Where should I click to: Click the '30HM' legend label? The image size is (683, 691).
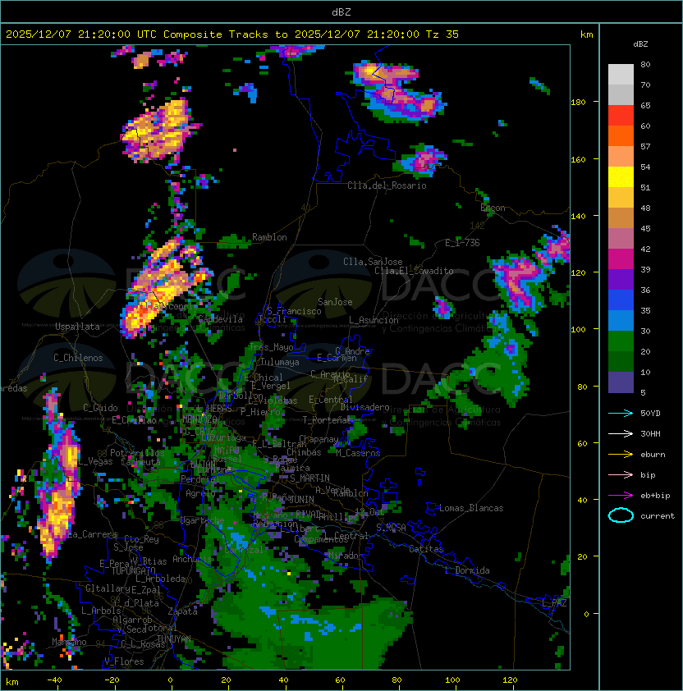click(650, 434)
